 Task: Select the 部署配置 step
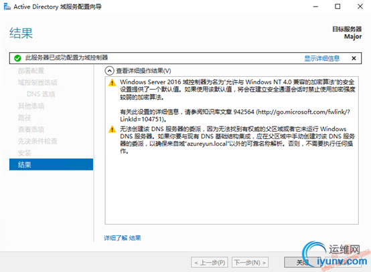(31, 71)
